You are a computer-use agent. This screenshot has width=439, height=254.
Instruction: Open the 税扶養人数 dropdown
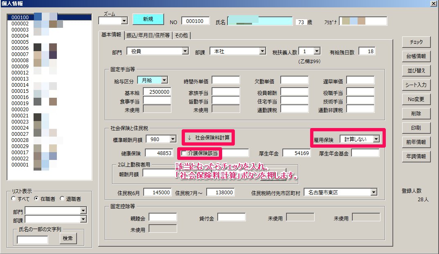point(317,51)
